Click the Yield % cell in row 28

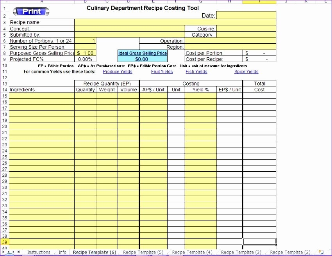(x=201, y=175)
